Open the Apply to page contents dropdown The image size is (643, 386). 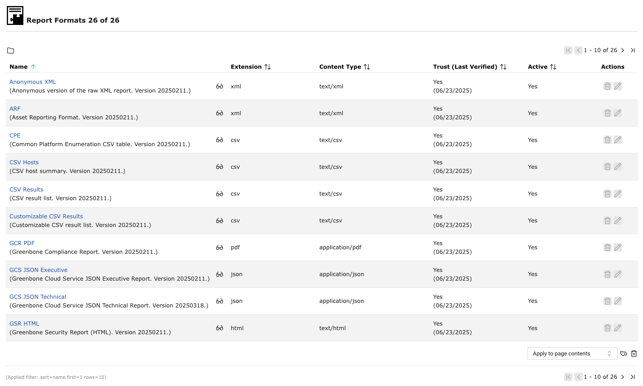(x=572, y=354)
